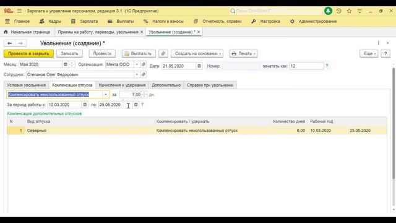Image resolution: width=396 pixels, height=223 pixels.
Task: Expand the Компенсировать неиспользованный отпуск dropdown
Action: pyautogui.click(x=106, y=95)
